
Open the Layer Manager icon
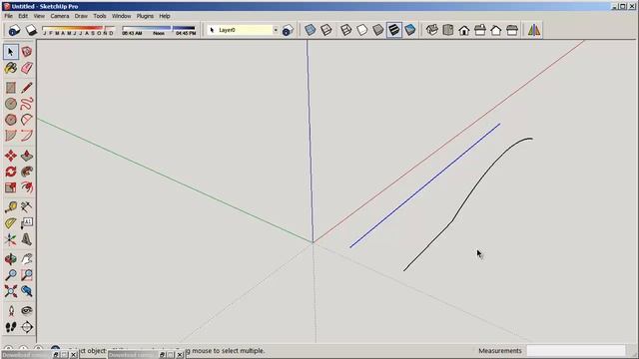coord(288,30)
